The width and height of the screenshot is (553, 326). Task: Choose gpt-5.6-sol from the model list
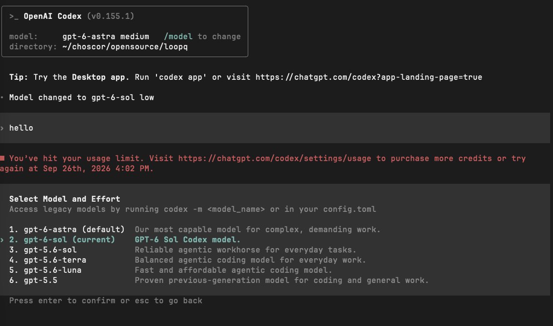coord(43,250)
